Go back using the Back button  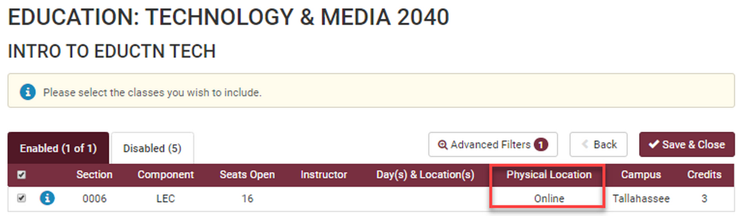(x=598, y=145)
